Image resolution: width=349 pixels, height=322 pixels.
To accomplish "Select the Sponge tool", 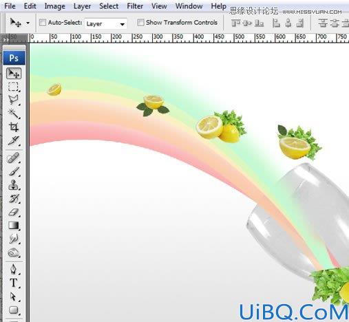I will tap(13, 253).
